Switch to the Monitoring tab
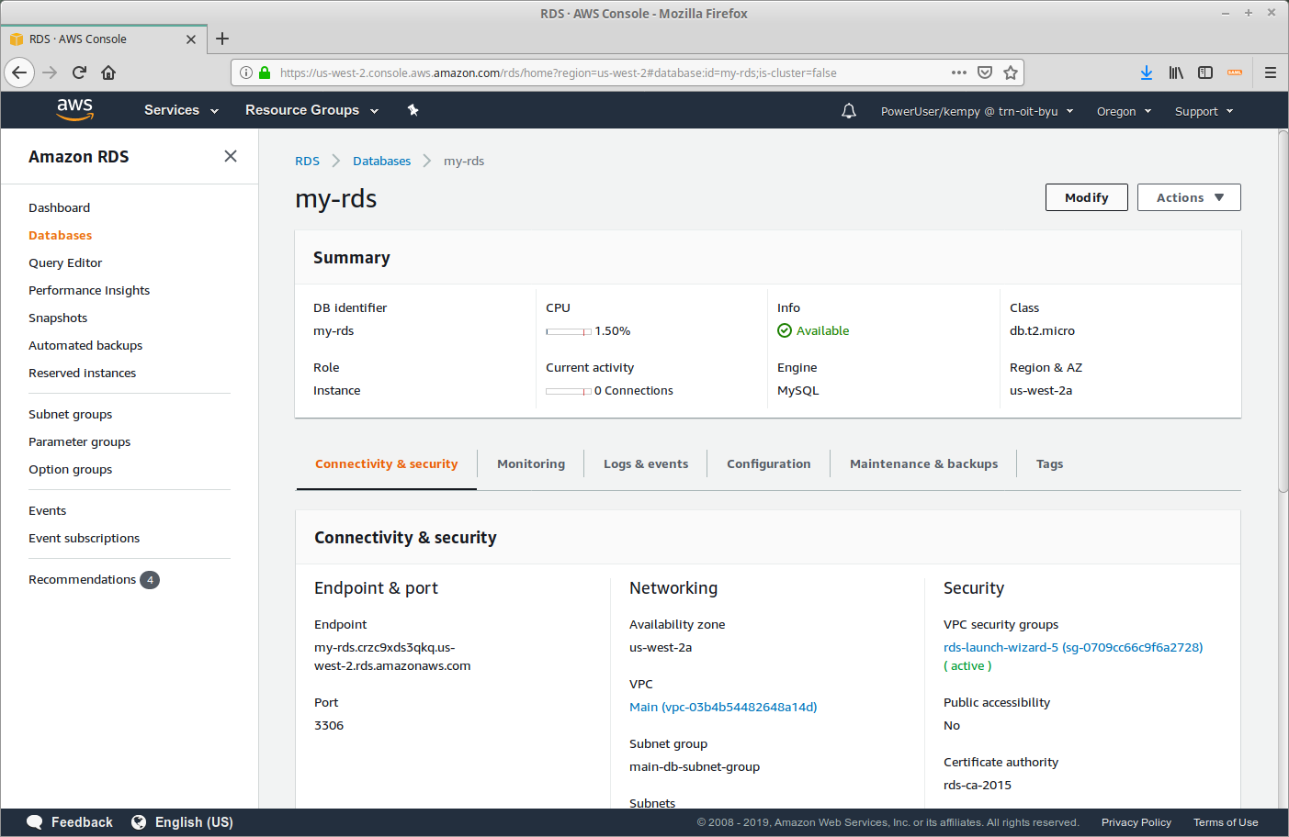The image size is (1289, 837). (531, 464)
